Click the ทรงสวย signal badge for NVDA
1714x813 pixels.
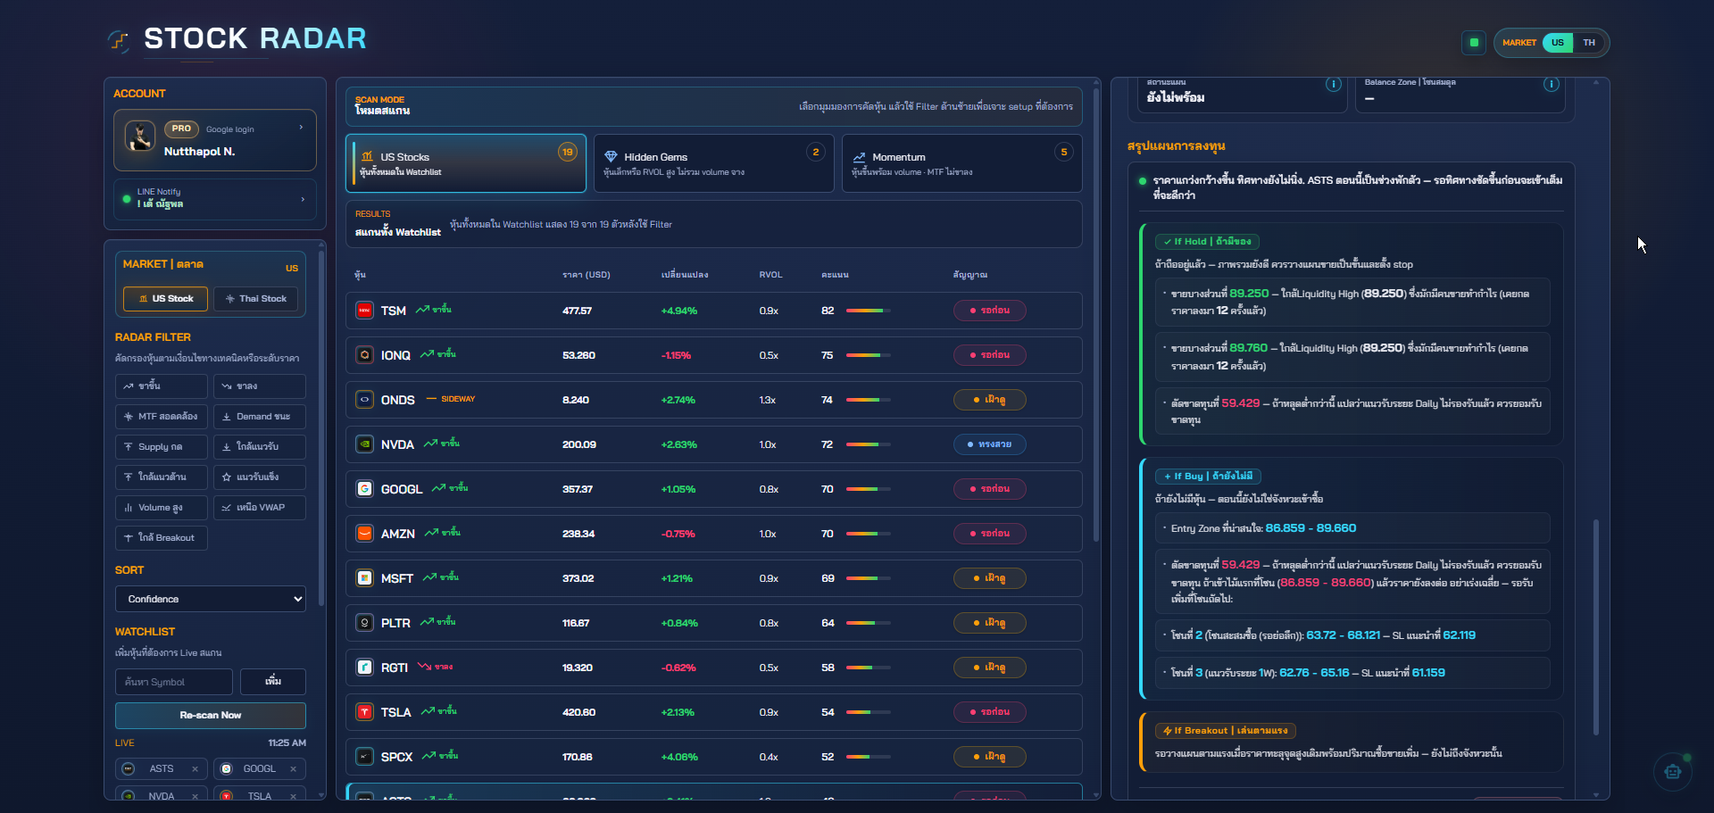(x=989, y=444)
